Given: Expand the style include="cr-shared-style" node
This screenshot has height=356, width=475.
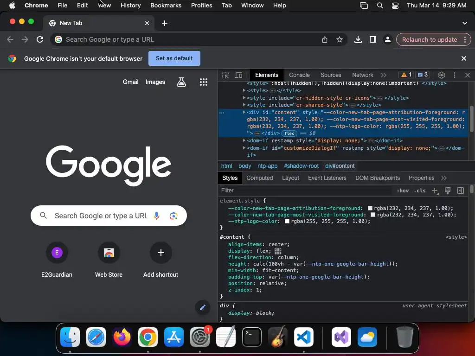Looking at the screenshot, I should [x=244, y=105].
